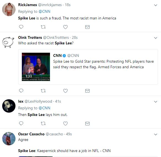Image resolution: width=161 pixels, height=157 pixels.
Task: Open the @CNN link in RickJames's reply
Action: (44, 11)
